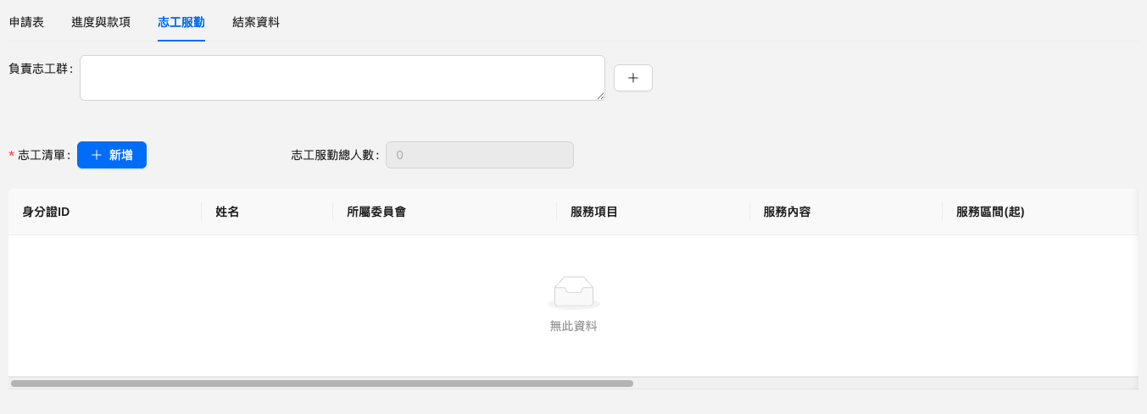Select the 服務內容 column header
Image resolution: width=1147 pixels, height=414 pixels.
click(787, 212)
